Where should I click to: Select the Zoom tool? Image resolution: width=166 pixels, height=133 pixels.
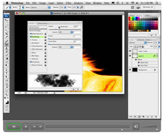tap(6, 94)
